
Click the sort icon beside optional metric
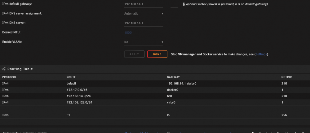pos(184,4)
